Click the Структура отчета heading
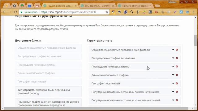This screenshot has width=198, height=111. pyautogui.click(x=100, y=40)
